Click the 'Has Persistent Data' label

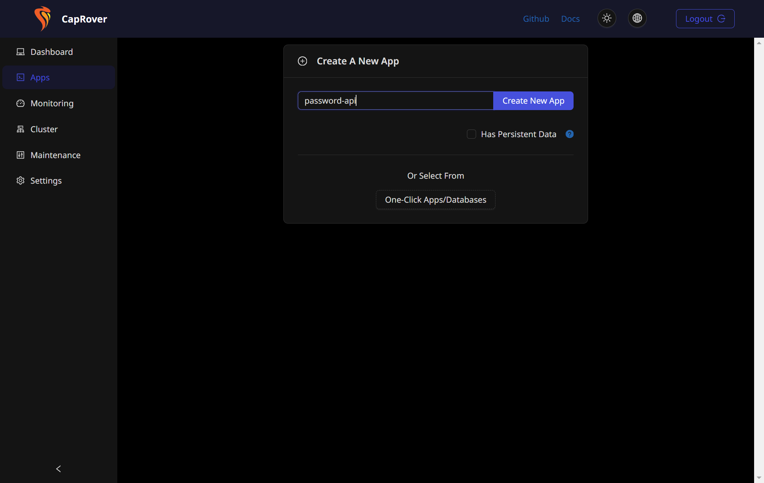pyautogui.click(x=518, y=134)
